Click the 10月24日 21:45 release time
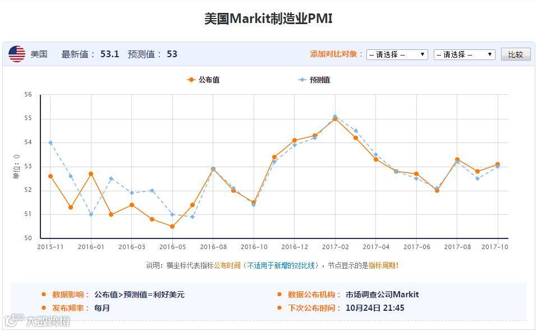 click(x=375, y=308)
